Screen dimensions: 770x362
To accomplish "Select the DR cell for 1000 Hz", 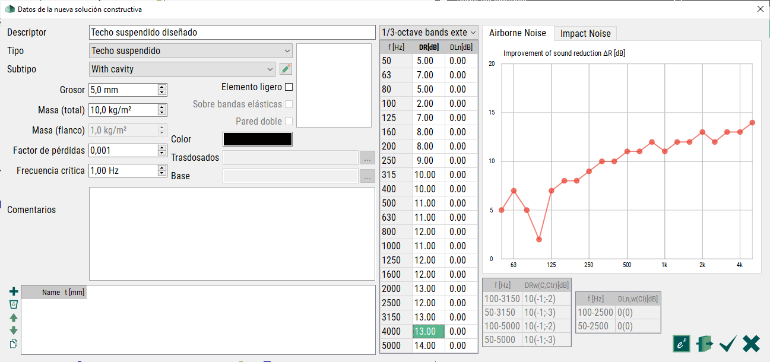I will pos(428,246).
